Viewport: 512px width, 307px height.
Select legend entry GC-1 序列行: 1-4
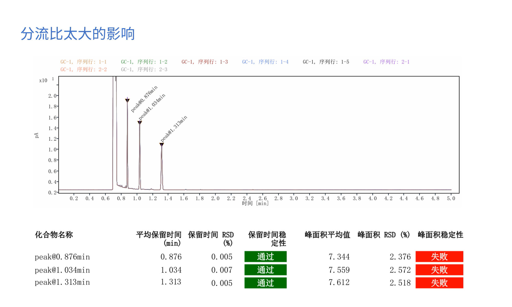click(265, 62)
